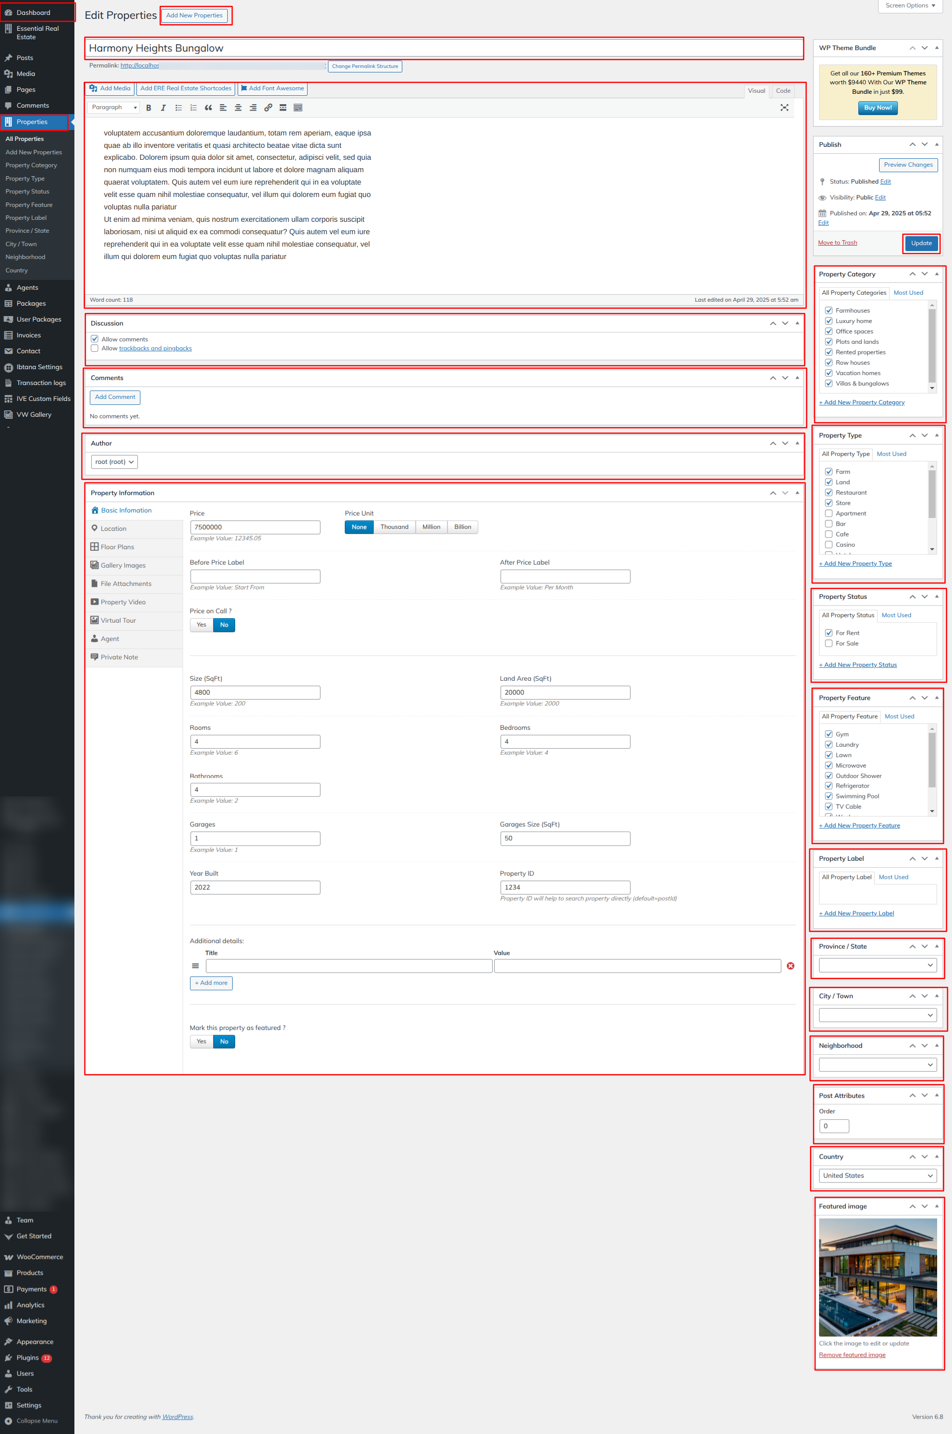Screen dimensions: 952x1434
Task: Apply italic formatting in editor
Action: pyautogui.click(x=163, y=108)
